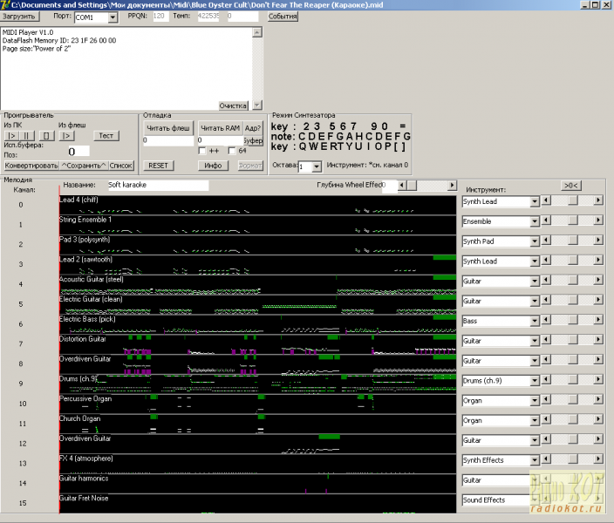Click left arrow for Ensemble channel slider
Screen dimensions: 614x523
(x=546, y=221)
